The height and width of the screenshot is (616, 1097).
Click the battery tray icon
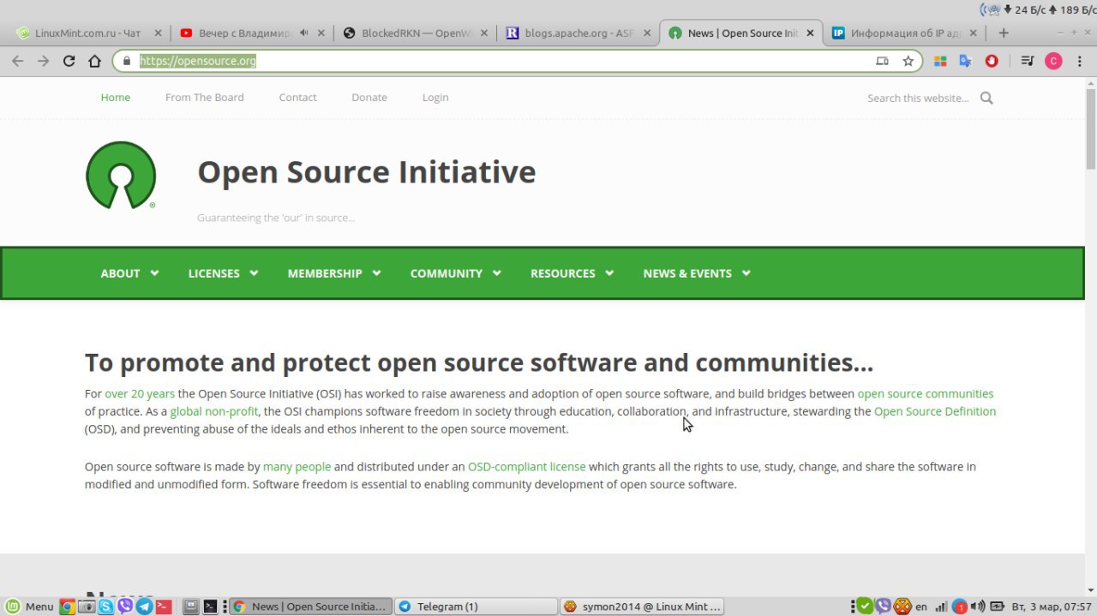tap(998, 607)
